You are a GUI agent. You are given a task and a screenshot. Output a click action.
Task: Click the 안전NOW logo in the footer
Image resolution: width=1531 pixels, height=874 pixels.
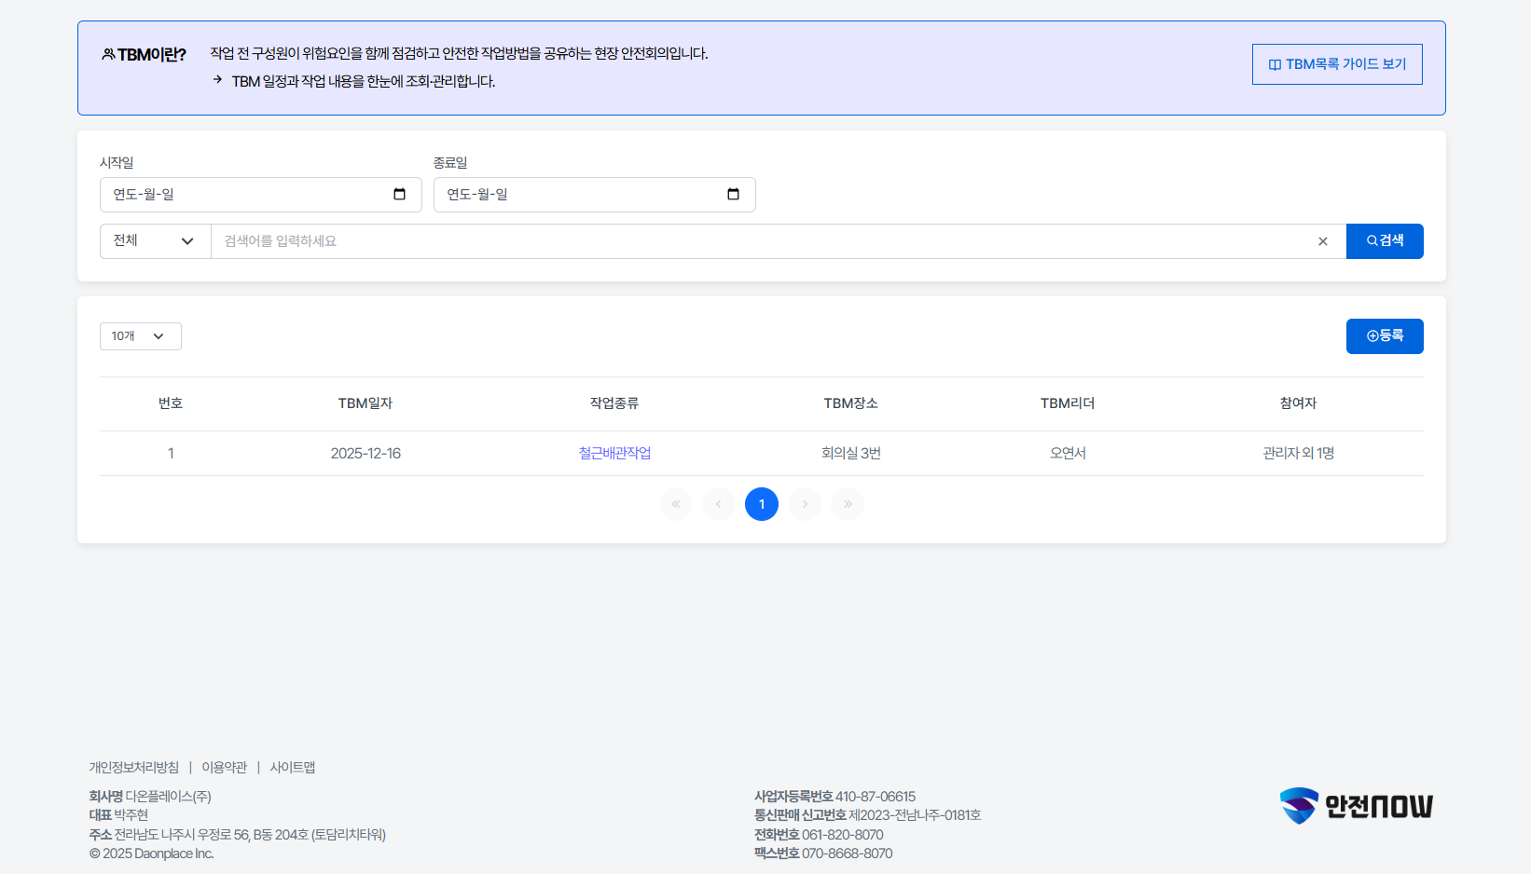[x=1356, y=806]
